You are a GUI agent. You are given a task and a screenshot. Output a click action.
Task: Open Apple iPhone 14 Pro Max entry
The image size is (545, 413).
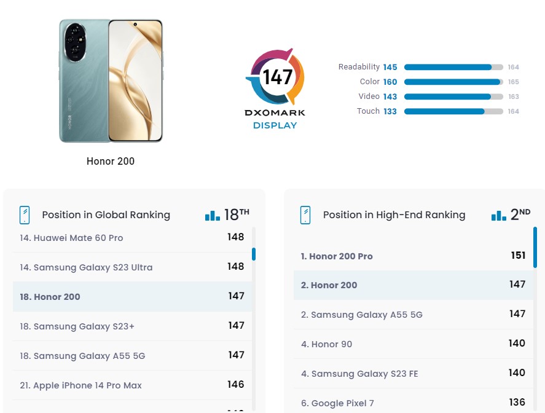132,385
